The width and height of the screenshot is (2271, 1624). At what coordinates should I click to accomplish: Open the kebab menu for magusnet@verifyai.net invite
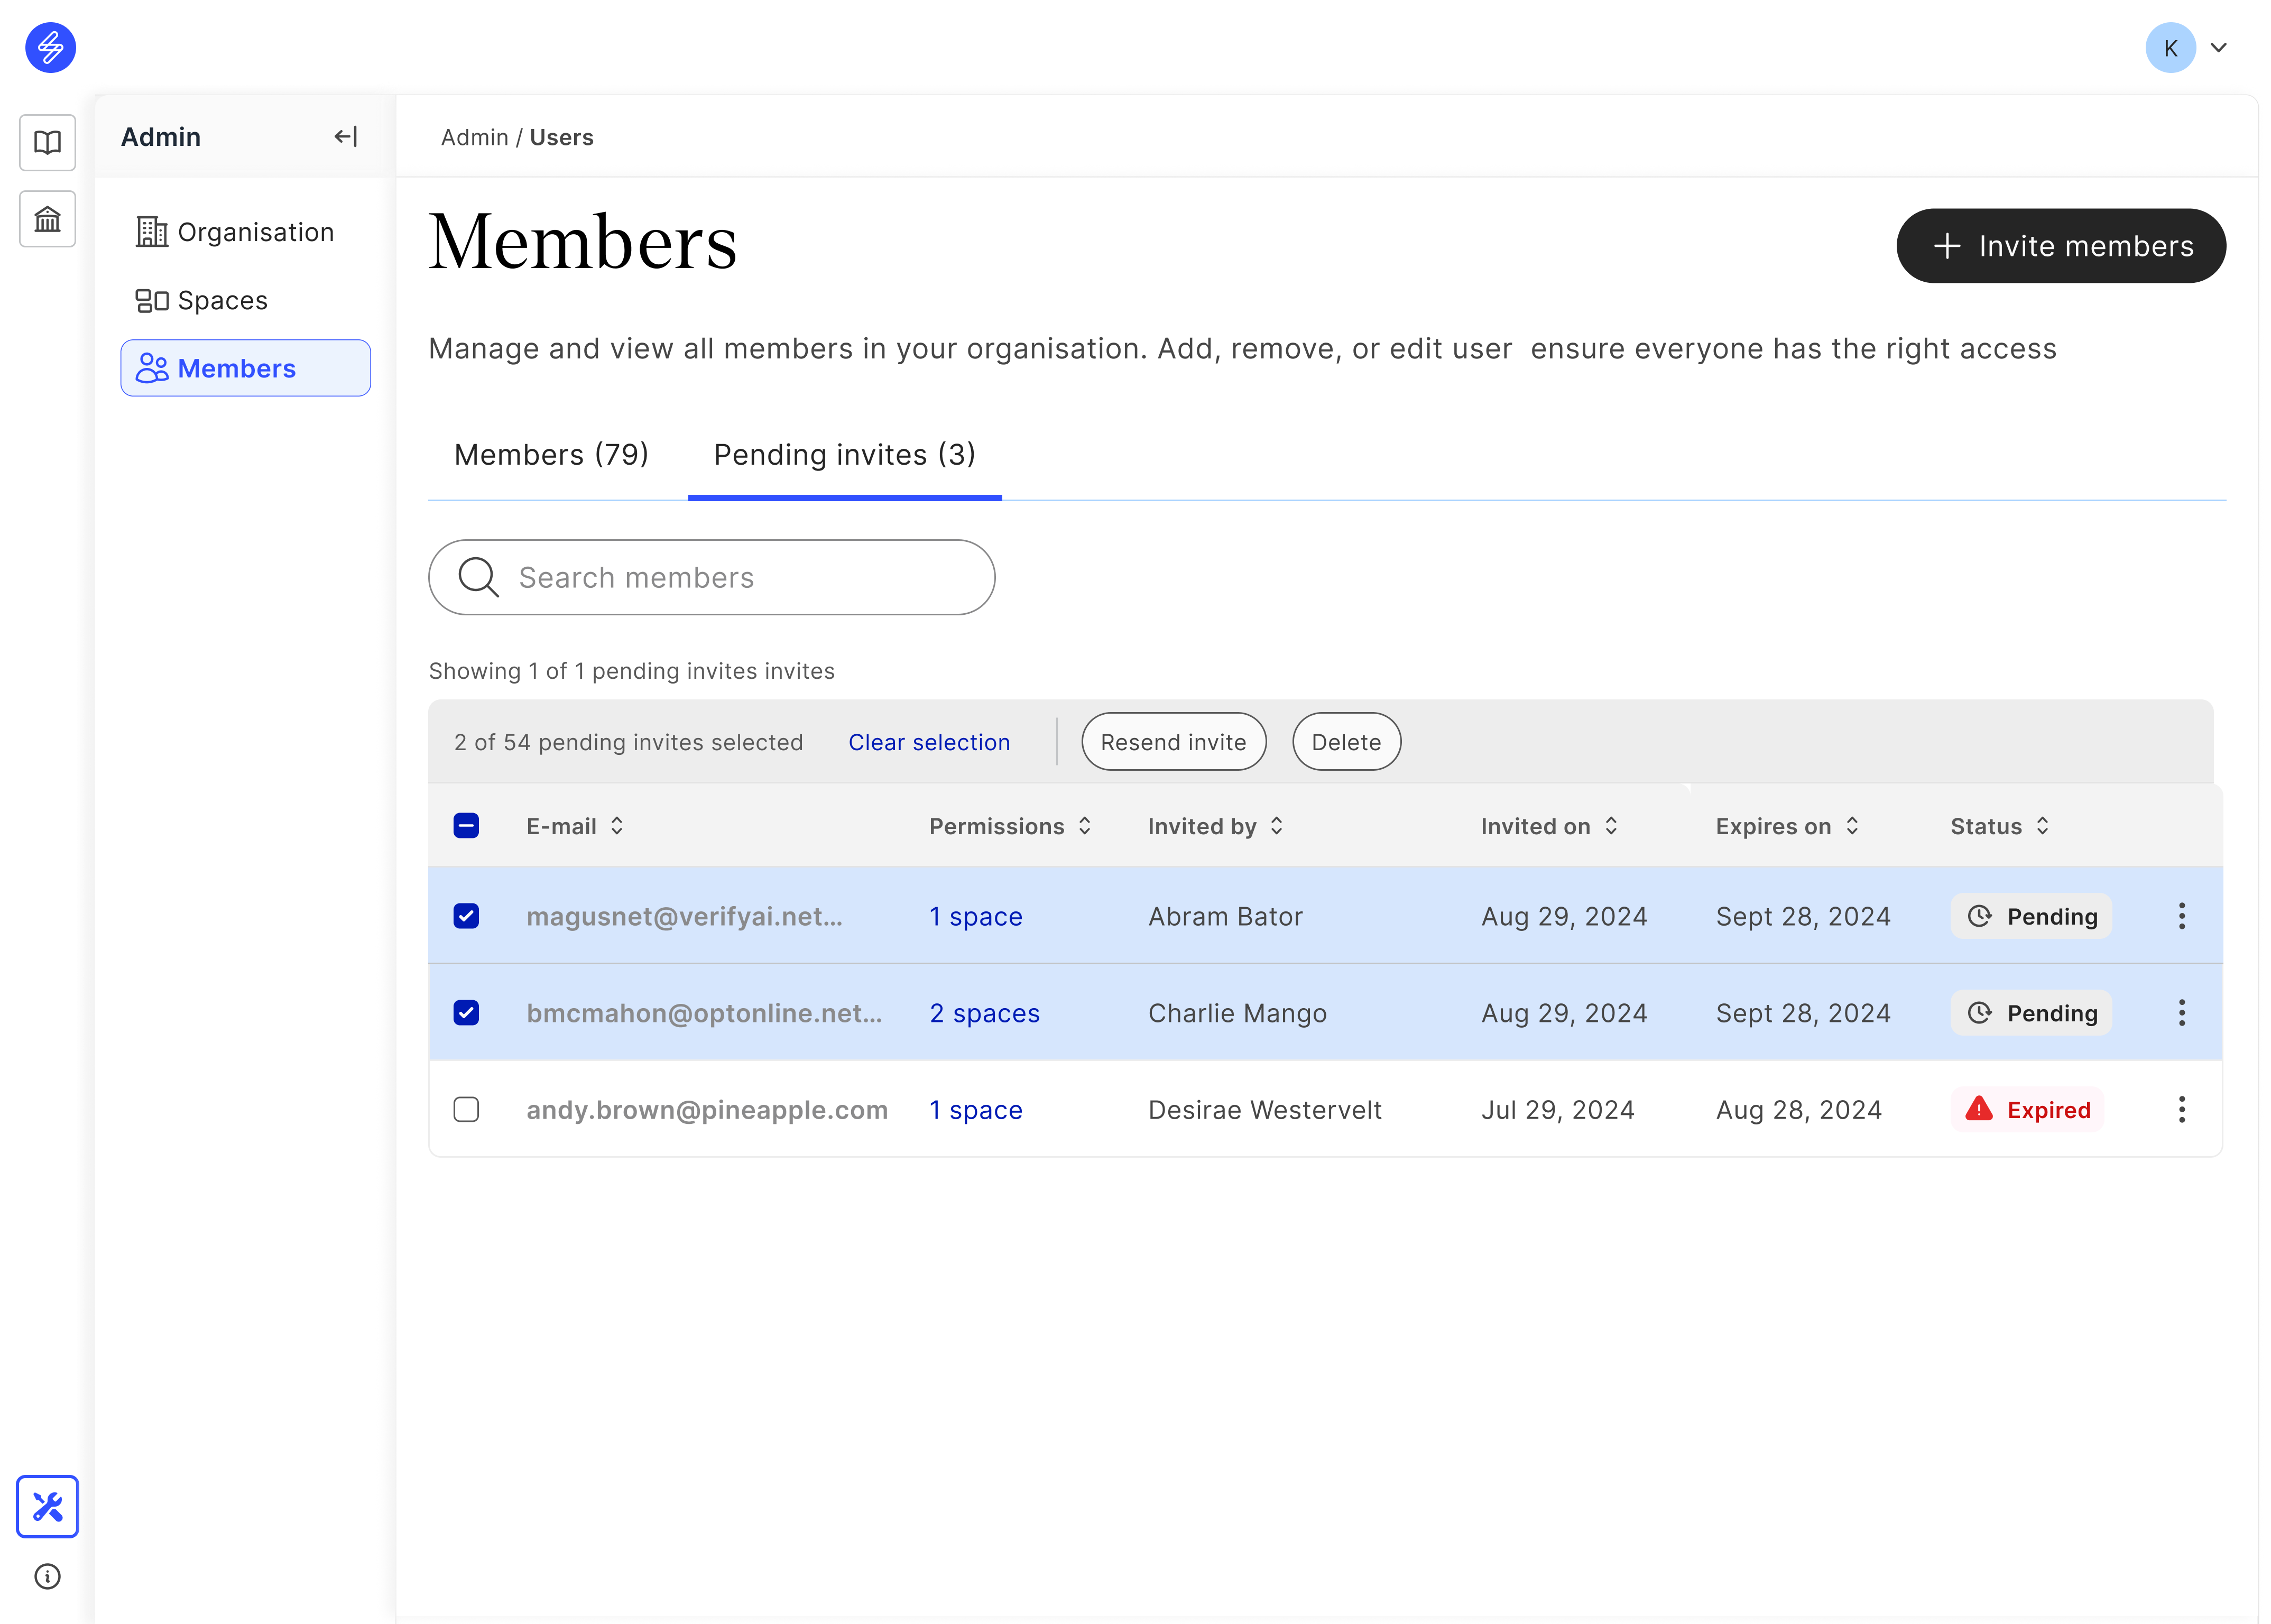(x=2182, y=915)
